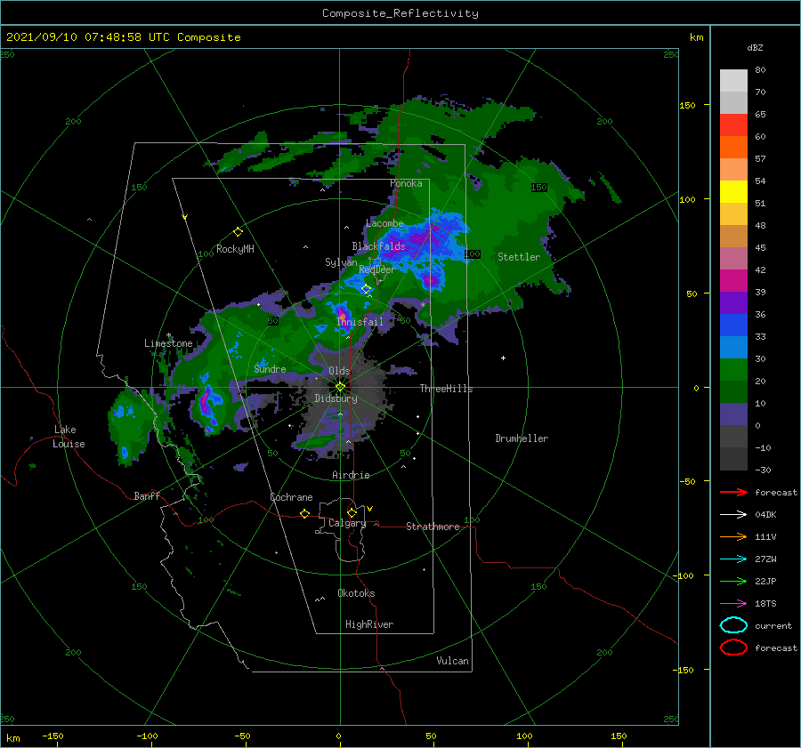Click the 39 dBZ purple color swatch
This screenshot has height=748, width=801.
tap(733, 302)
